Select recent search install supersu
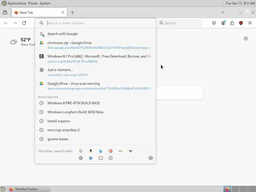This screenshot has width=256, height=192. 95,121
